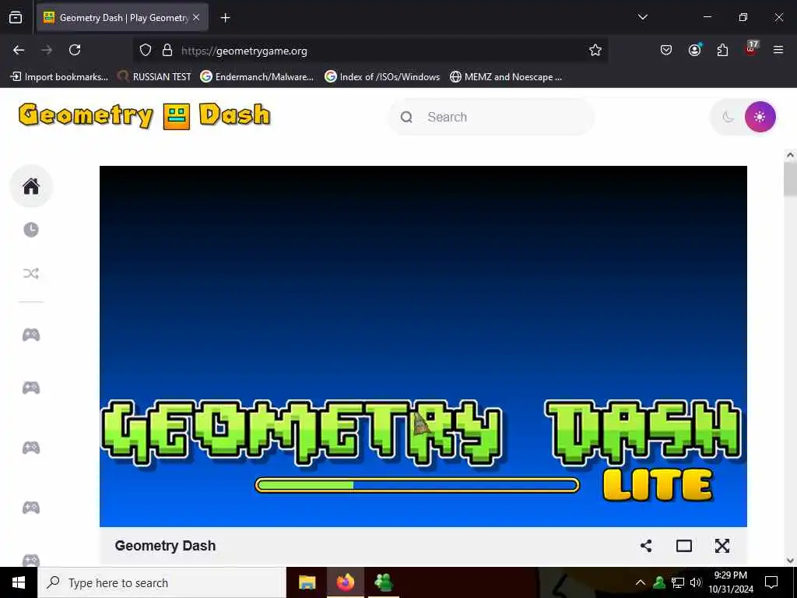Click the game loading progress bar
797x598 pixels.
coord(417,485)
